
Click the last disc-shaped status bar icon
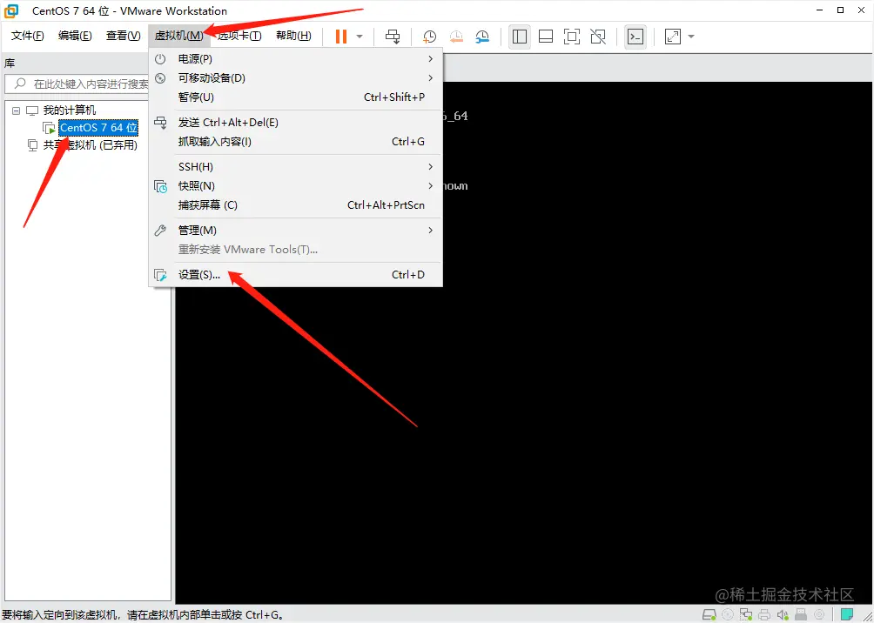pyautogui.click(x=819, y=614)
